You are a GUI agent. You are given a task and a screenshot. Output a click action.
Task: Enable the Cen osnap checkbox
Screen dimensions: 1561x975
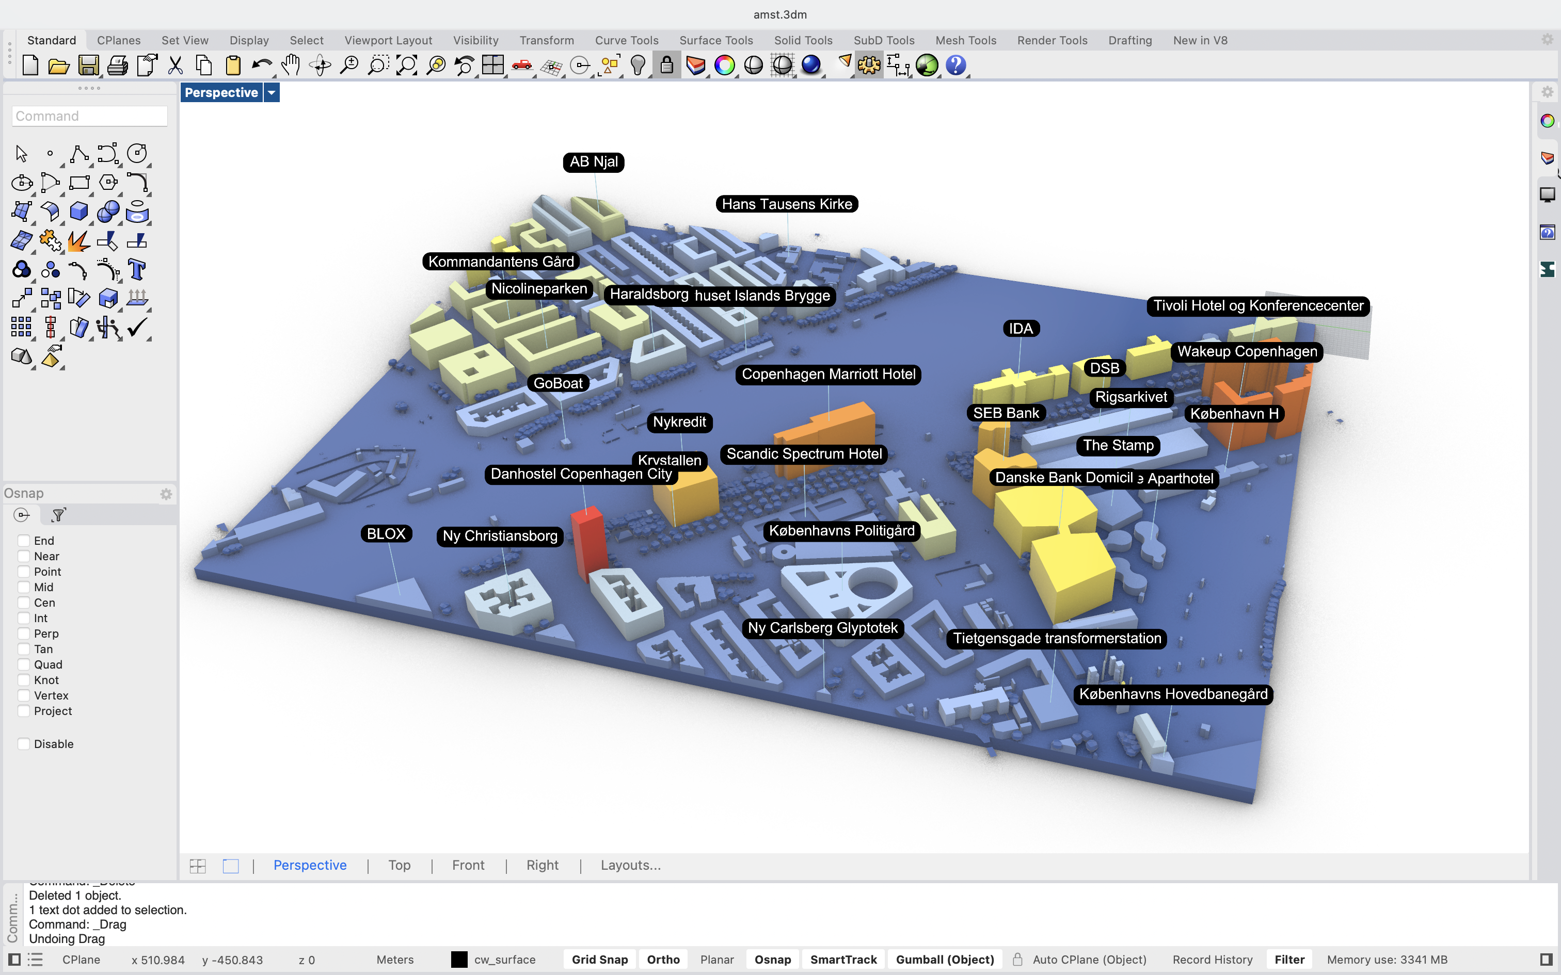(24, 603)
